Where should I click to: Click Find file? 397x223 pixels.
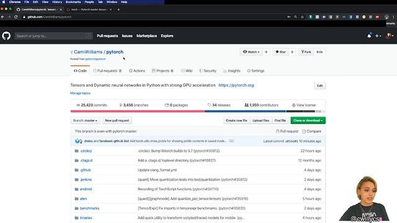tap(280, 121)
